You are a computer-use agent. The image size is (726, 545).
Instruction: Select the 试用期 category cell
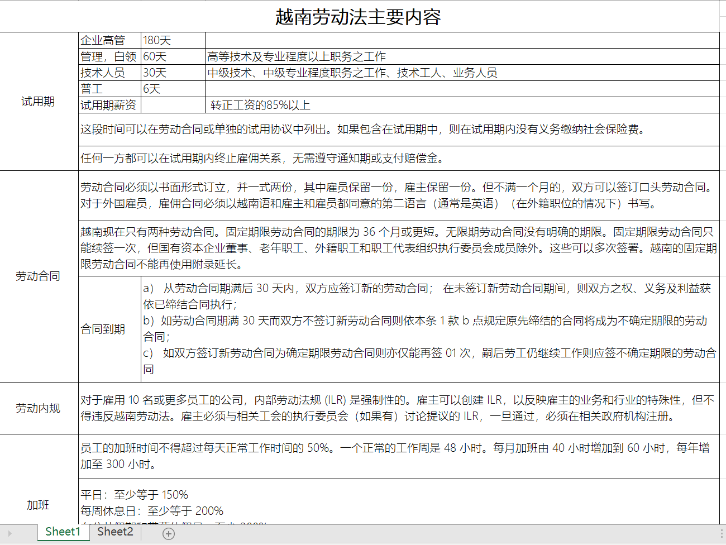point(39,101)
